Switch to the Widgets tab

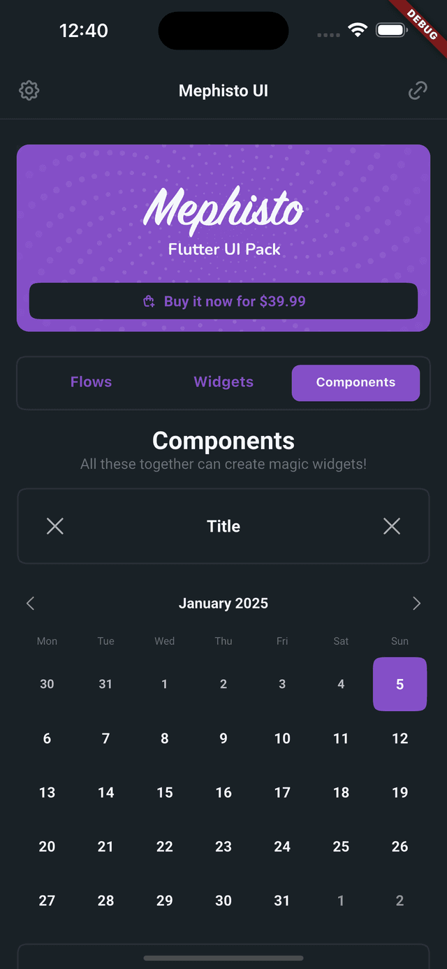(223, 382)
